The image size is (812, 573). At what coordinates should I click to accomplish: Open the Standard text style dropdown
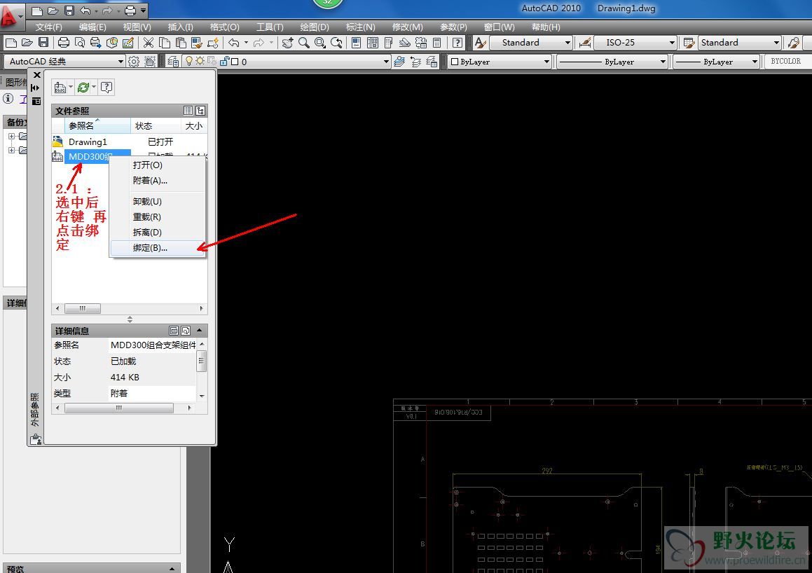coord(568,43)
